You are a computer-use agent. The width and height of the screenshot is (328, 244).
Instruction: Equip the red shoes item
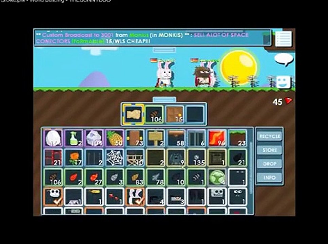(x=115, y=197)
